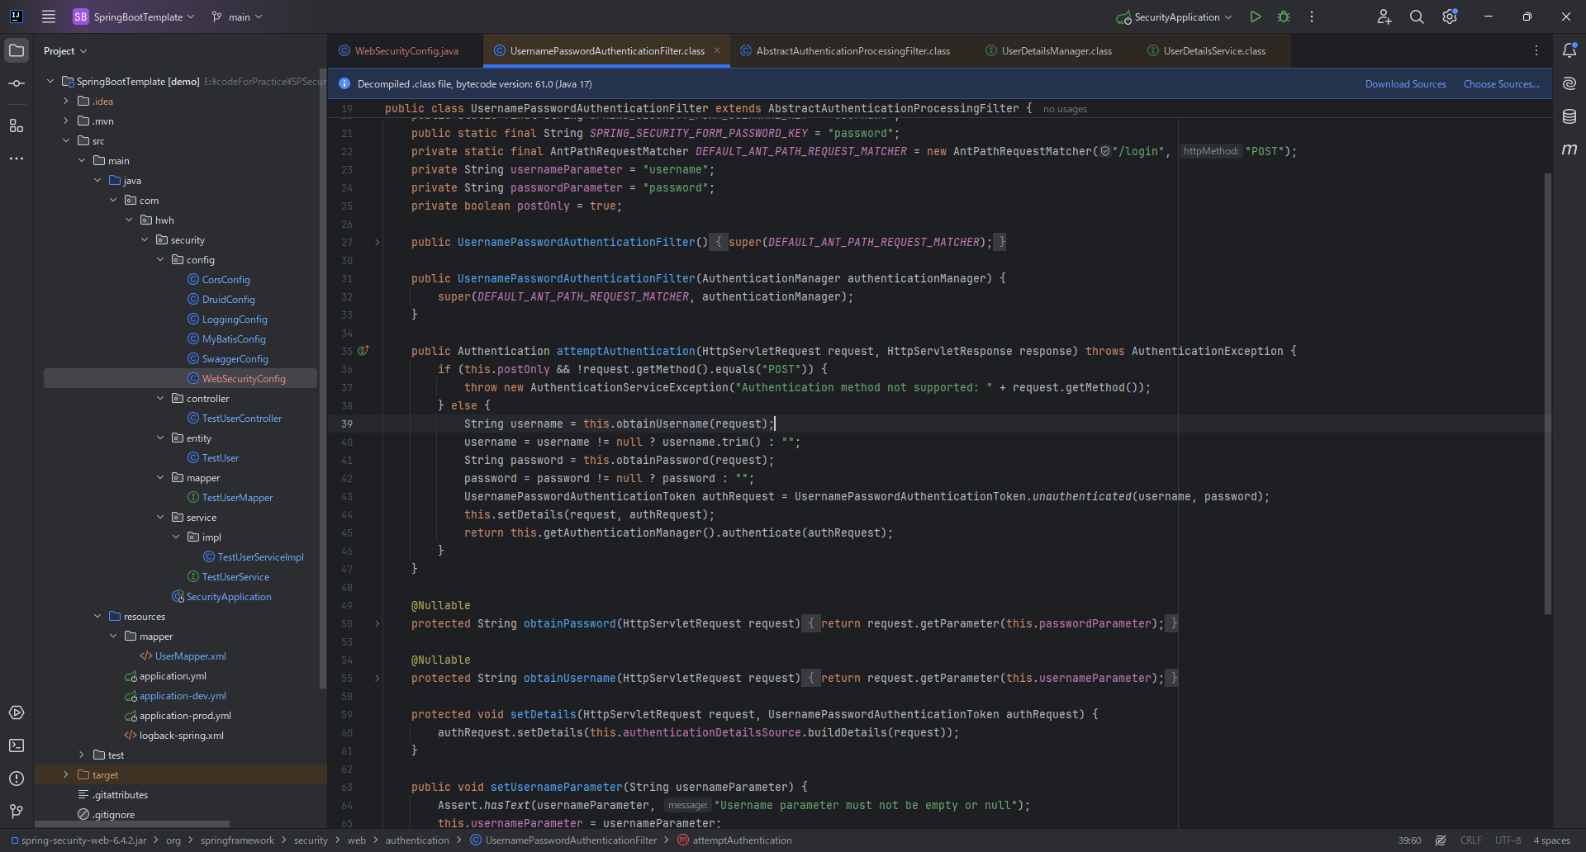Screen dimensions: 1586x852
Task: Expand the target folder
Action: click(66, 774)
